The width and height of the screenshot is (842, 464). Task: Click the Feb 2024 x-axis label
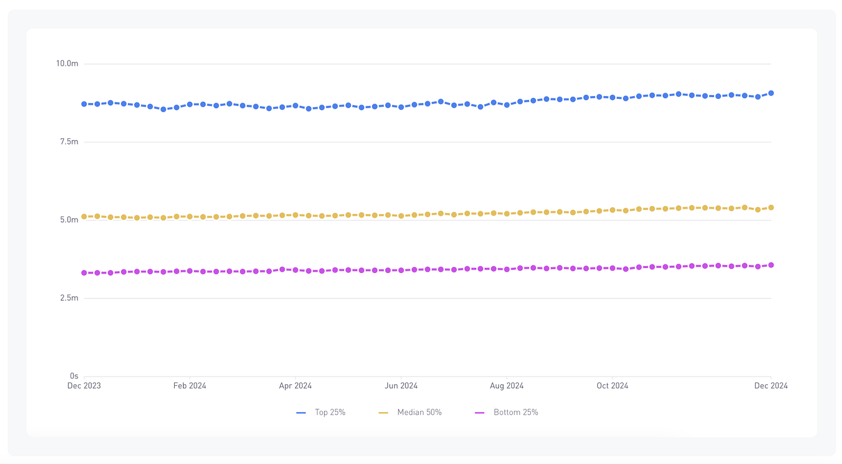(190, 386)
